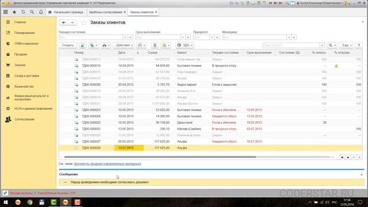This screenshot has height=207, width=368.
Task: Click copy document icon next to Создать
Action: (82, 45)
